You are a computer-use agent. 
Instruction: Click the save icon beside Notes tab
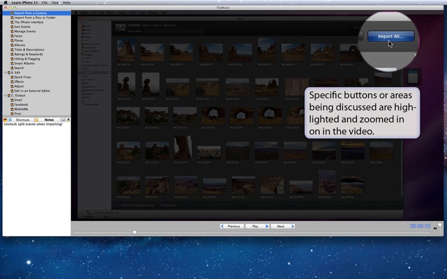pos(63,120)
